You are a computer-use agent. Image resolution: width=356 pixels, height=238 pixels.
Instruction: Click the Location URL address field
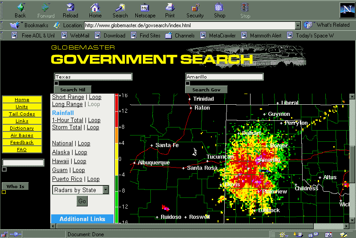(190, 25)
